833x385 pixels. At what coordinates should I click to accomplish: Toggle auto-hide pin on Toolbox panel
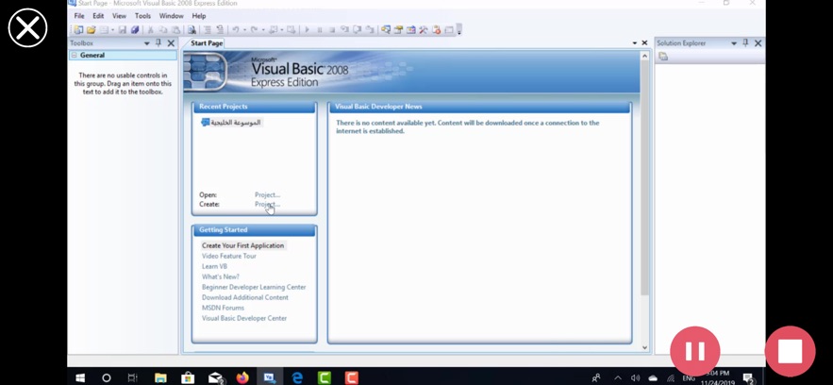pyautogui.click(x=158, y=43)
